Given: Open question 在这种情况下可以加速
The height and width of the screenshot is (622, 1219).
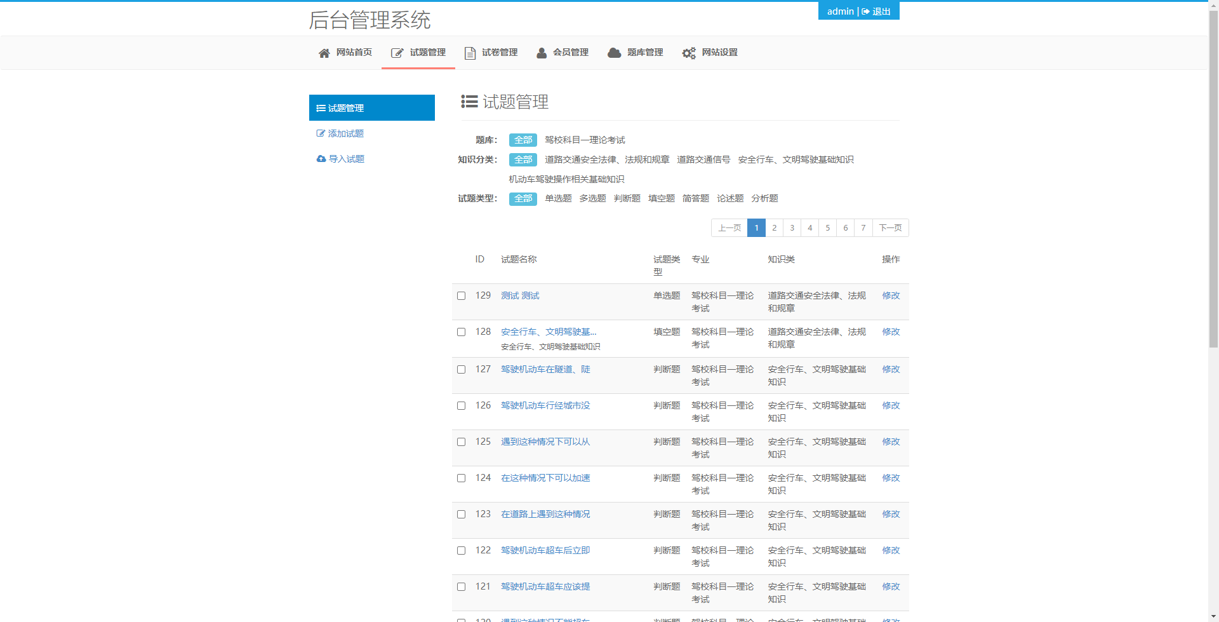Looking at the screenshot, I should 545,478.
